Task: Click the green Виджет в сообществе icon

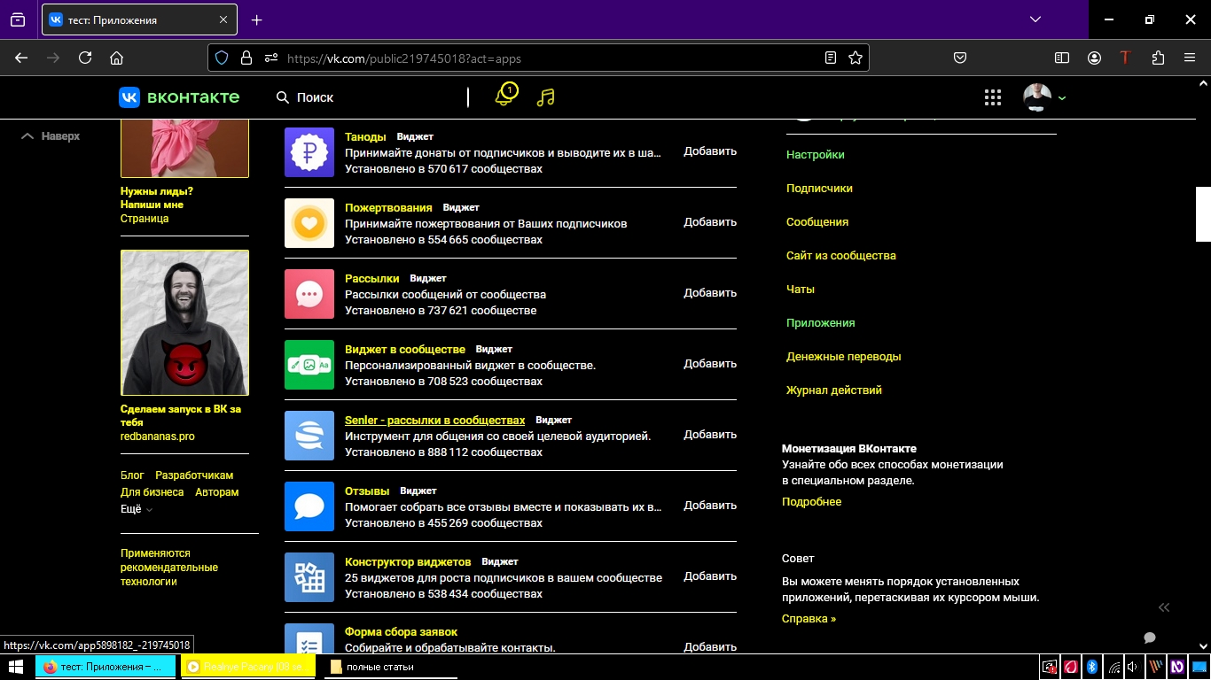Action: (x=309, y=365)
